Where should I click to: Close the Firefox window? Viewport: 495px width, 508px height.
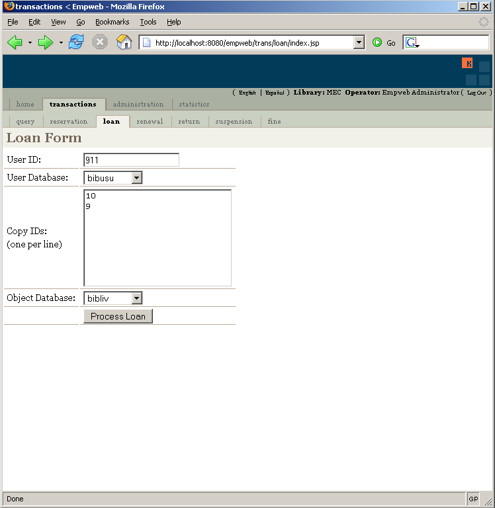pyautogui.click(x=485, y=6)
